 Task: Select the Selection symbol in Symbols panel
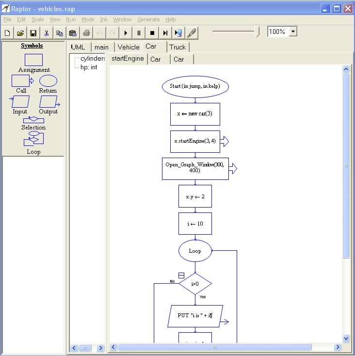pos(33,120)
